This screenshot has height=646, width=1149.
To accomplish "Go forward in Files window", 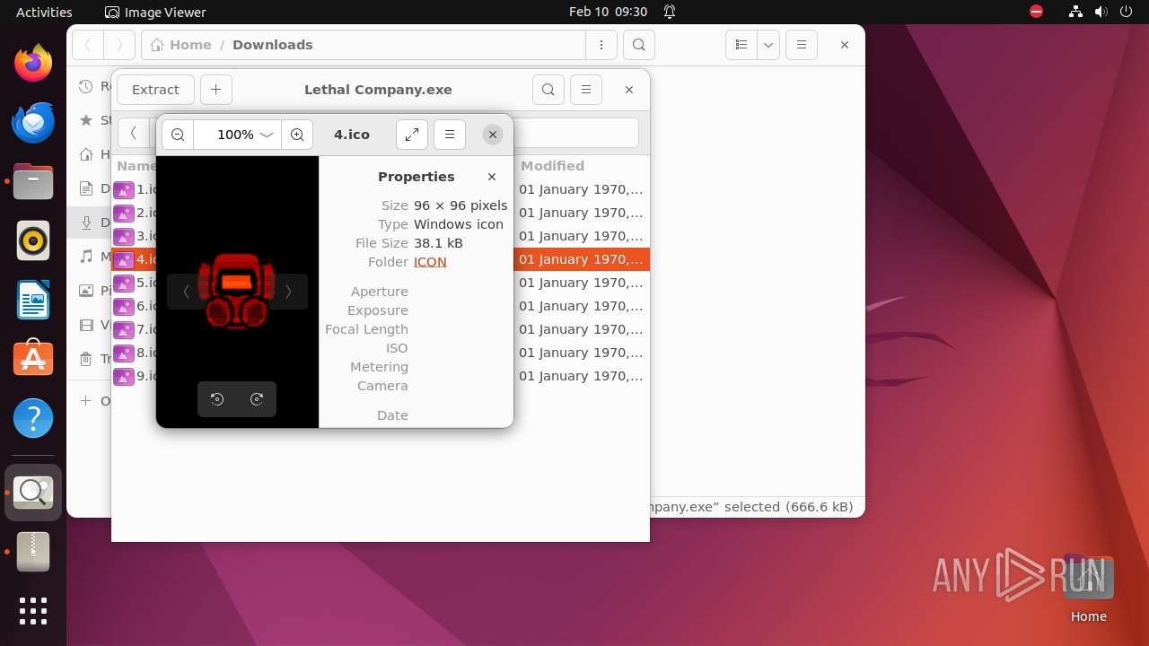I will (x=118, y=45).
